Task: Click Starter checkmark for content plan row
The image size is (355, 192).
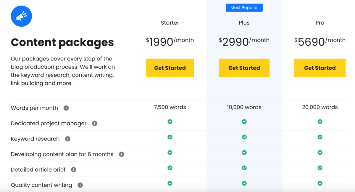Action: click(170, 152)
